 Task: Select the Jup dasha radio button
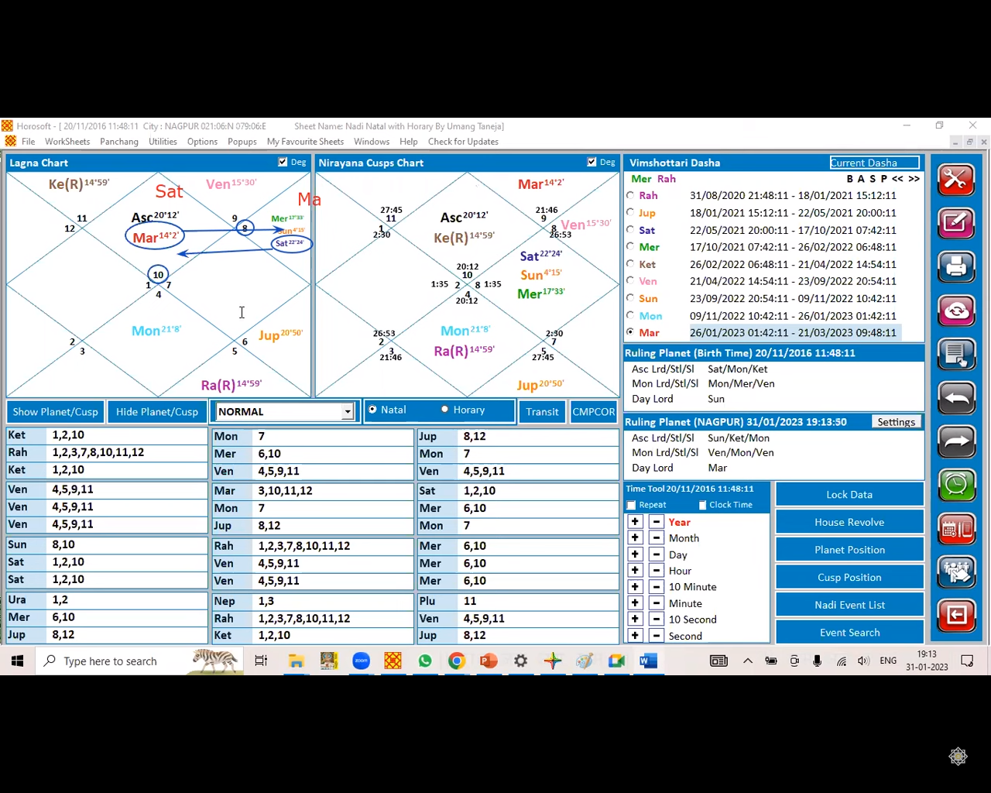[x=630, y=213]
